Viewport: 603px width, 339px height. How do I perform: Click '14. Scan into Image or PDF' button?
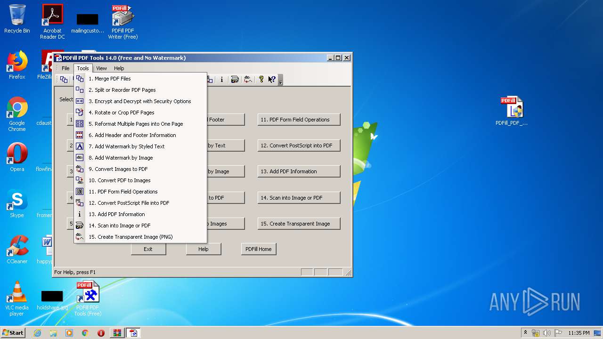pyautogui.click(x=299, y=198)
